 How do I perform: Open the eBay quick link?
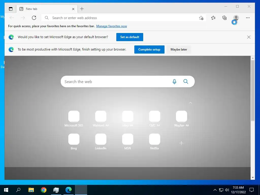coord(128,119)
